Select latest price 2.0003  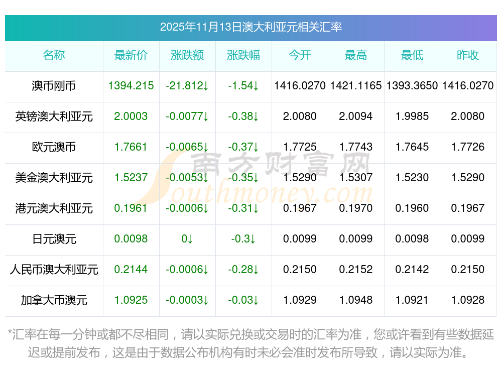click(131, 116)
